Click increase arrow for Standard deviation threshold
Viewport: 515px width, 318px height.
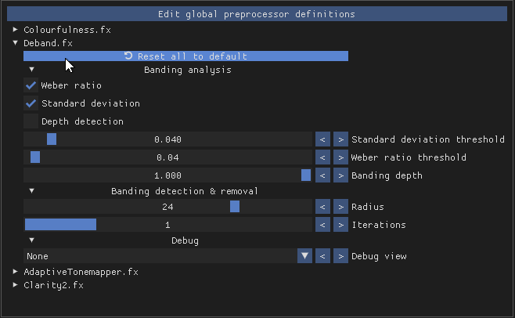point(340,139)
